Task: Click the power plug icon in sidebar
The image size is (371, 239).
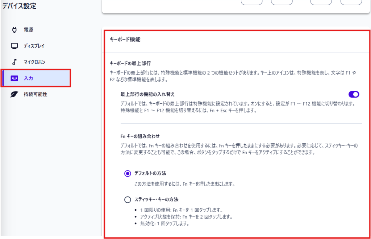Action: [x=15, y=30]
